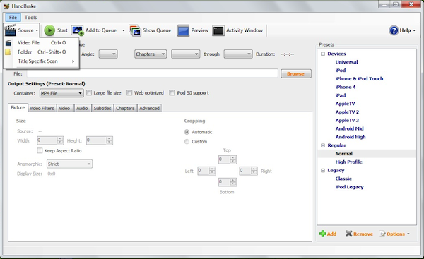424x259 pixels.
Task: Open the Angle dropdown
Action: point(108,54)
